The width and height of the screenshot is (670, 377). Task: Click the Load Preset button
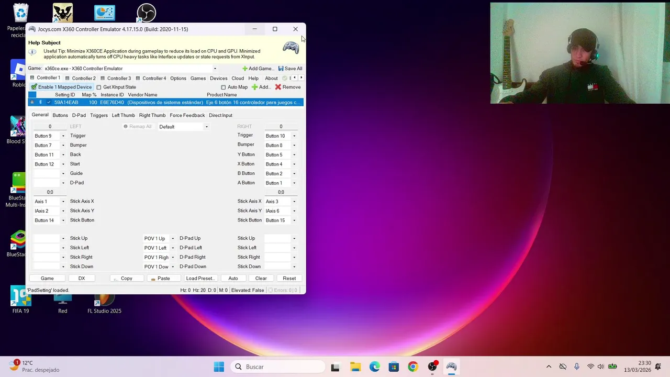tap(200, 279)
